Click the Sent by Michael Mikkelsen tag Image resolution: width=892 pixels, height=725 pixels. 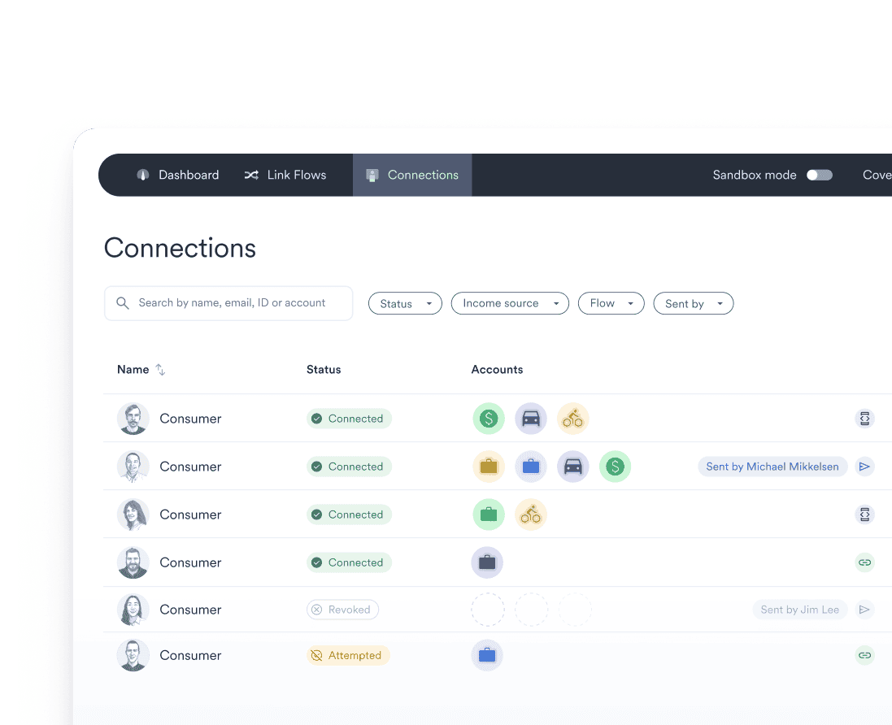tap(772, 467)
